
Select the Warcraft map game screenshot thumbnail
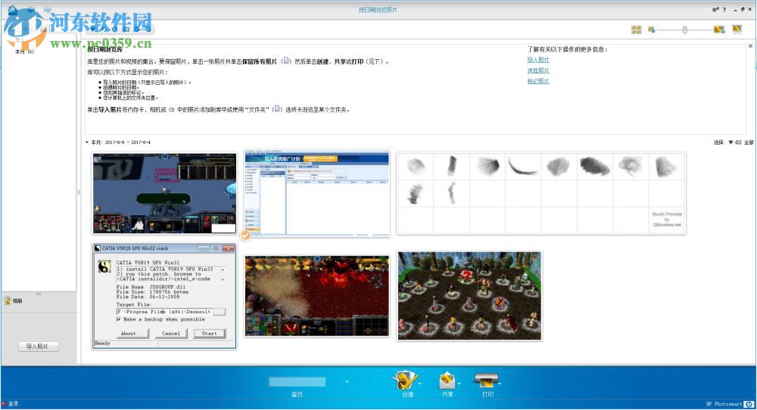click(164, 193)
